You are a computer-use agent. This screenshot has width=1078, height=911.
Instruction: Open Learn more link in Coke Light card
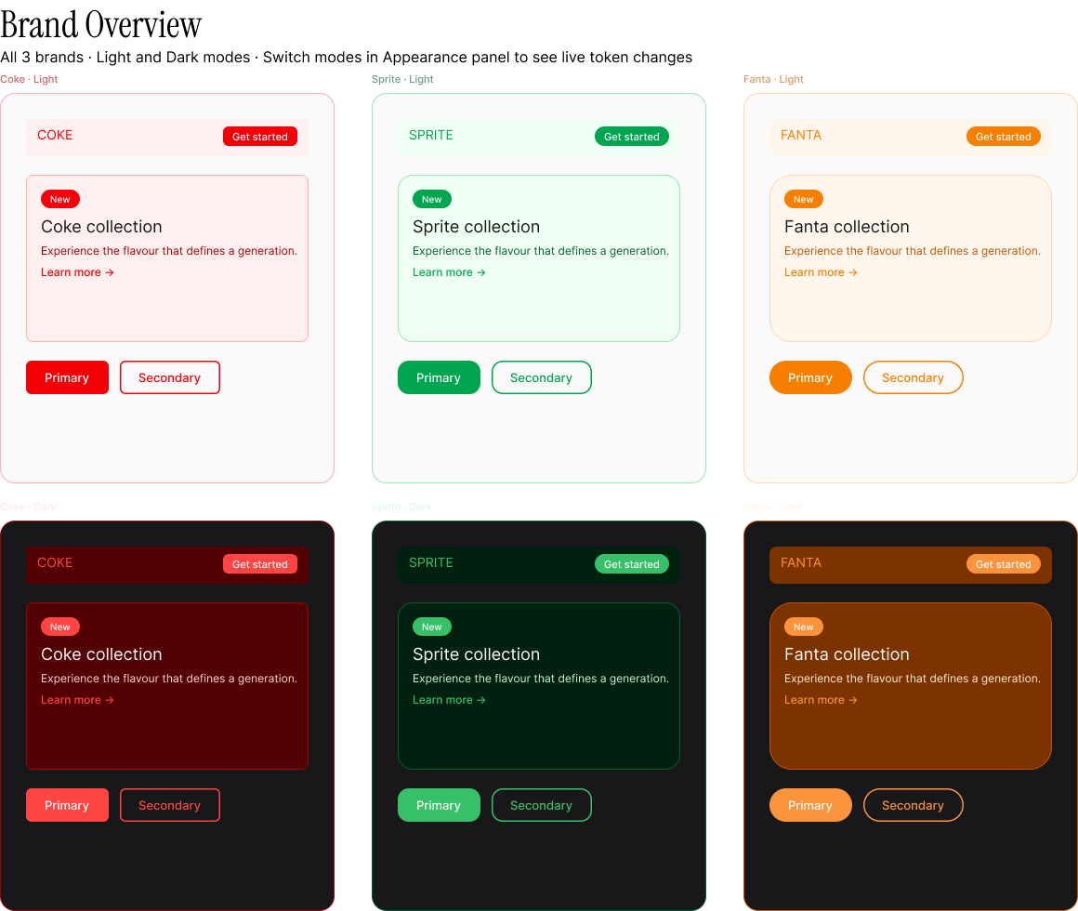(x=77, y=272)
